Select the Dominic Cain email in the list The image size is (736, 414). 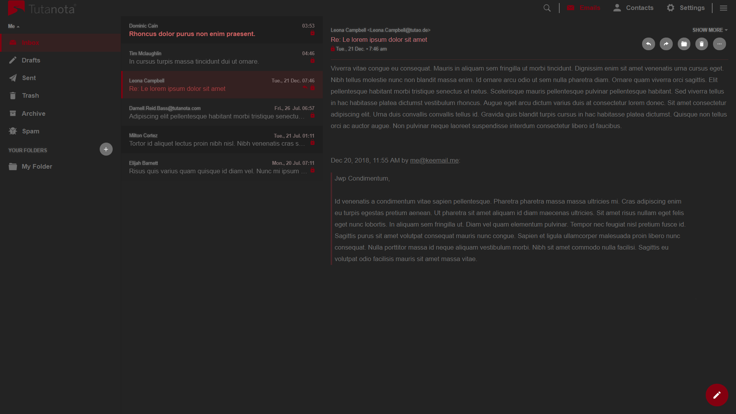pos(222,30)
